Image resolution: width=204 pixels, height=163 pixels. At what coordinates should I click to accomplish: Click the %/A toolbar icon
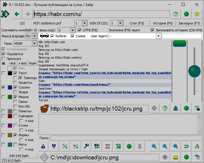tap(65, 146)
